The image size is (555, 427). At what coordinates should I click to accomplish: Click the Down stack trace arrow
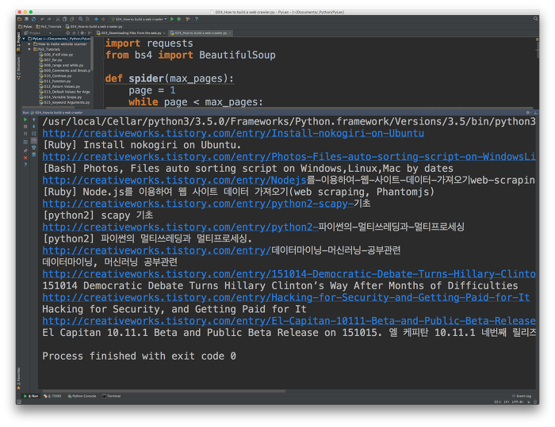click(33, 127)
